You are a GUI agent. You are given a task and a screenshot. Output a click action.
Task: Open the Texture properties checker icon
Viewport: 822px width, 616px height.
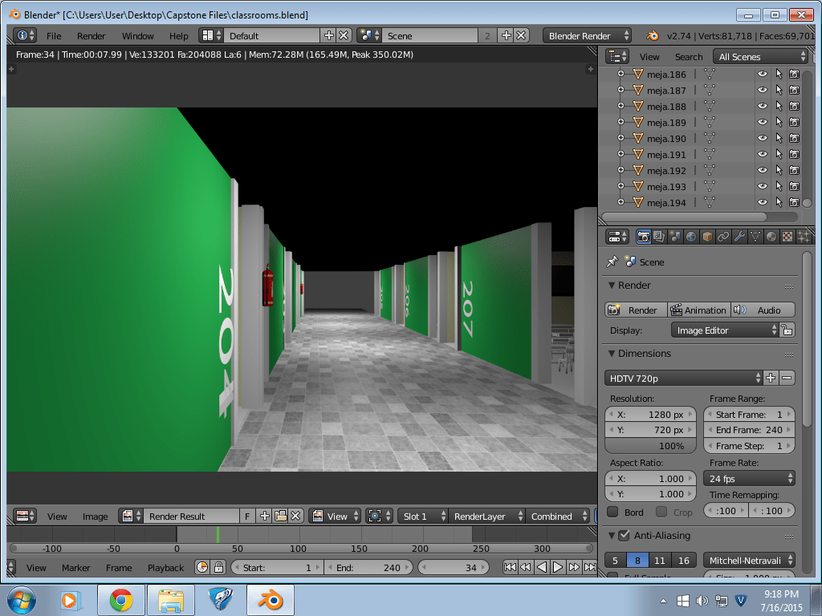click(786, 236)
